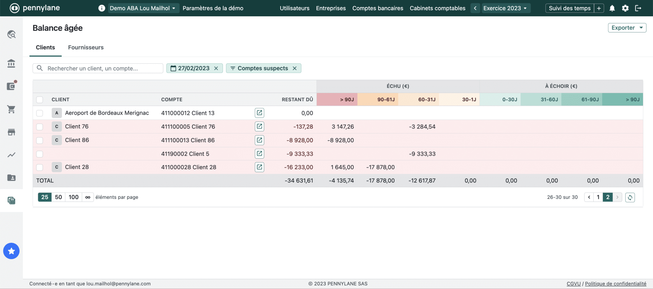This screenshot has width=653, height=289.
Task: Select the Aeroport de Bordeaux Merignac checkbox
Action: (40, 113)
